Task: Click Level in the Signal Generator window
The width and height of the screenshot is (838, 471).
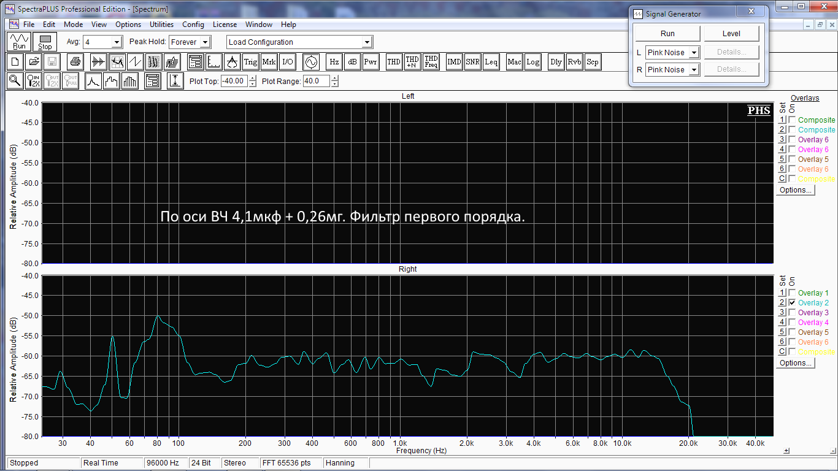Action: pyautogui.click(x=731, y=34)
